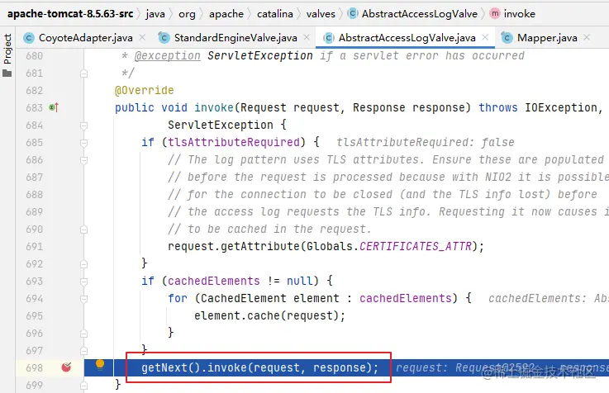The width and height of the screenshot is (609, 393).
Task: Select the AbstractAccessLogValve.java tab
Action: pyautogui.click(x=407, y=38)
